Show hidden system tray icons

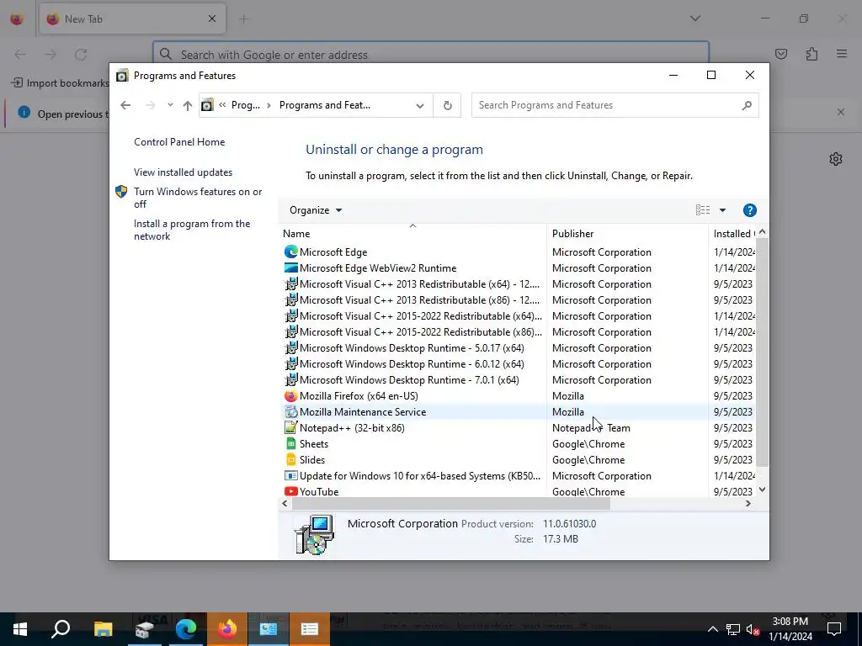coord(712,629)
